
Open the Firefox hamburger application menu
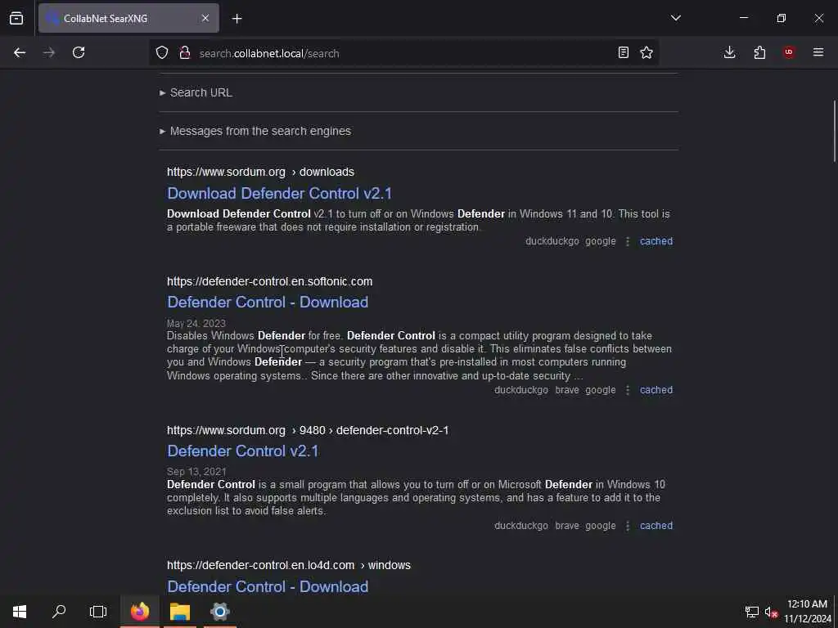click(x=818, y=52)
